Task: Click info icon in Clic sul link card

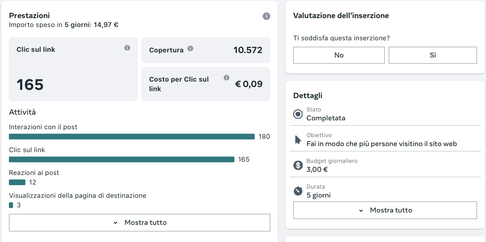Action: pyautogui.click(x=127, y=48)
